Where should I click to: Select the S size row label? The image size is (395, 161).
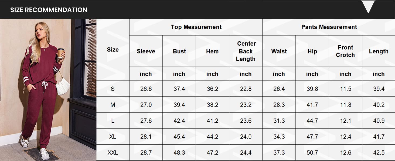(113, 89)
